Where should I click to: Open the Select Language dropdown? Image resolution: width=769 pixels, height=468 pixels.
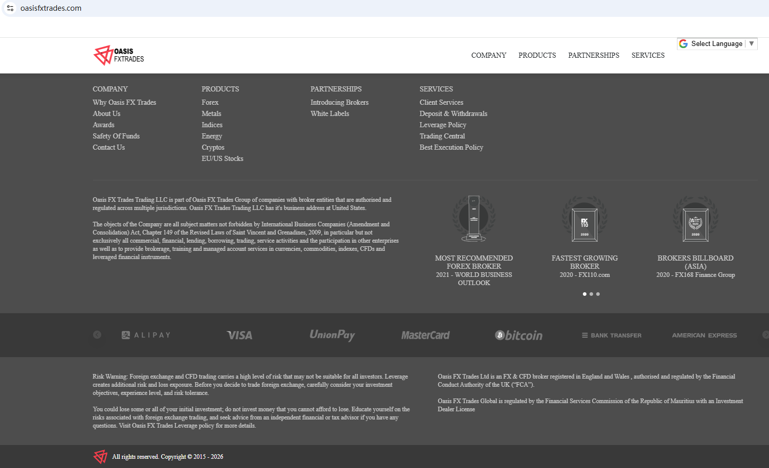click(717, 44)
